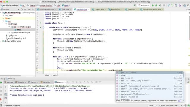Choose add(Long e) completion suggestion
This screenshot has height=107, width=190.
(149, 78)
